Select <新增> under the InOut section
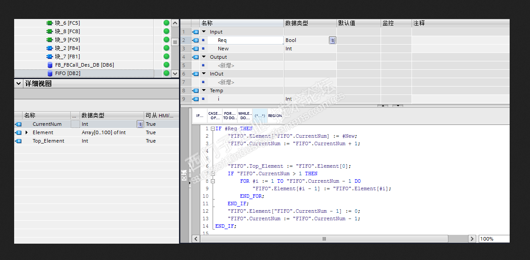The image size is (530, 260). (226, 82)
